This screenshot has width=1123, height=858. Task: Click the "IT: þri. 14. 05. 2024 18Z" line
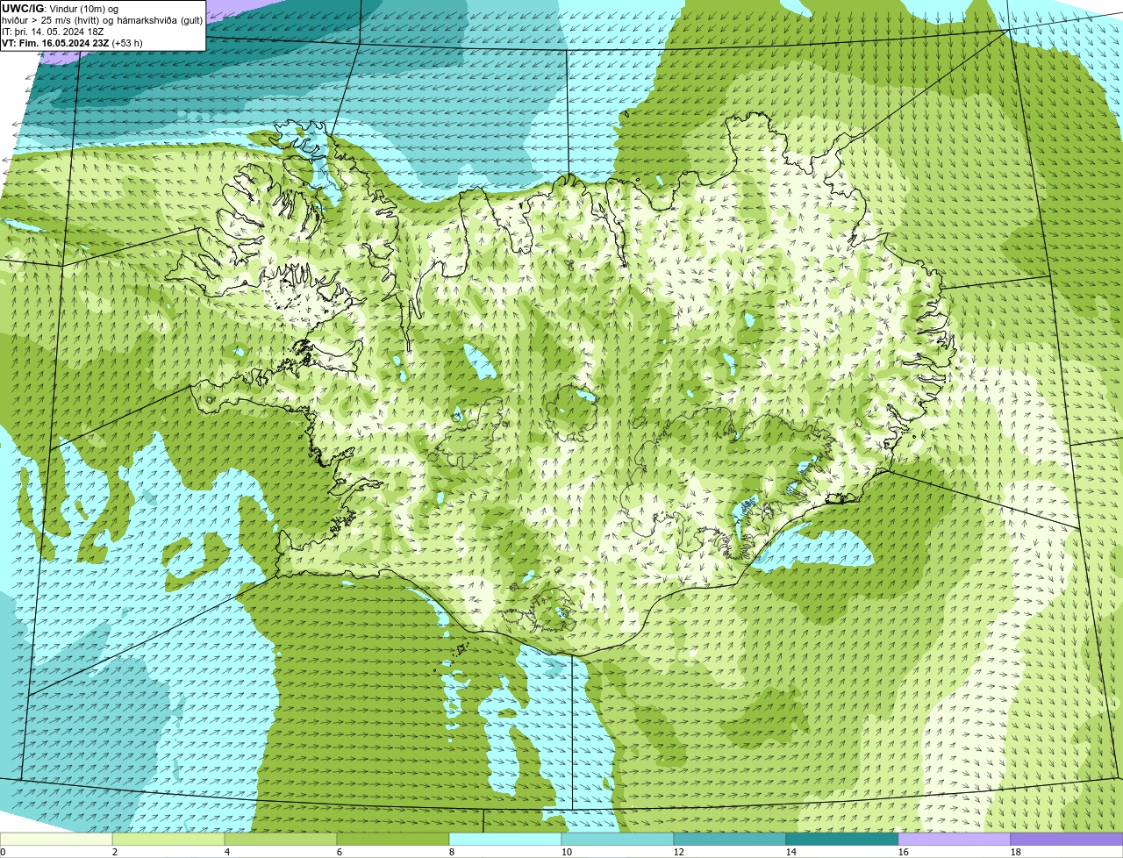coord(54,32)
